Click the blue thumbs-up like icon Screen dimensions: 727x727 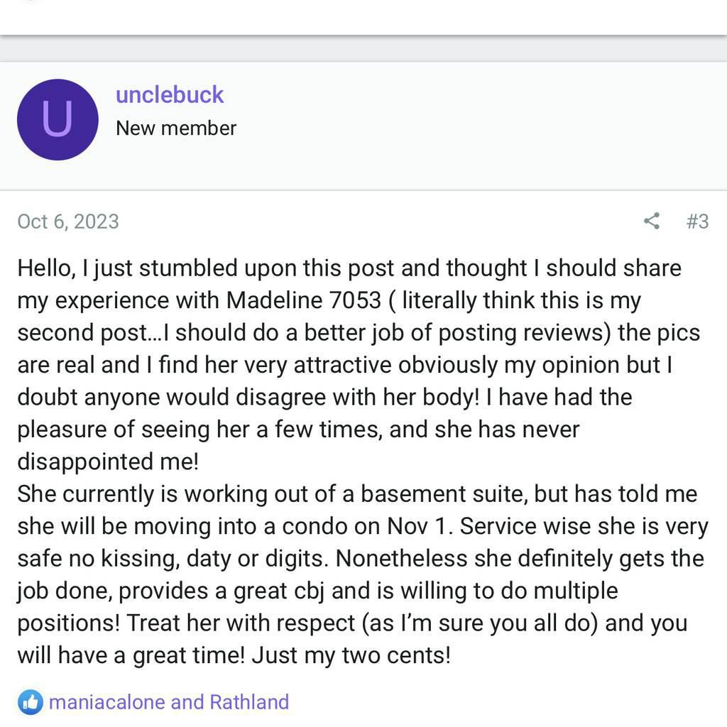click(x=30, y=702)
